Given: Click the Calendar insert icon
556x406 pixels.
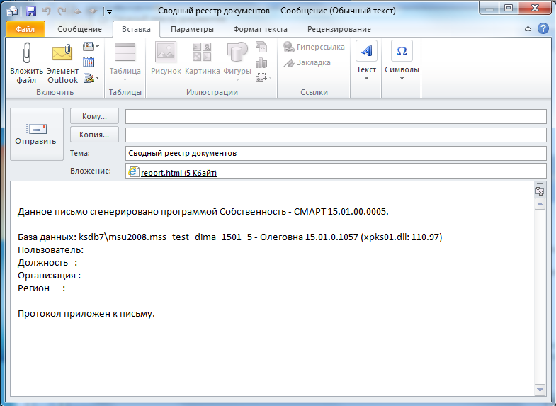Looking at the screenshot, I should (89, 62).
